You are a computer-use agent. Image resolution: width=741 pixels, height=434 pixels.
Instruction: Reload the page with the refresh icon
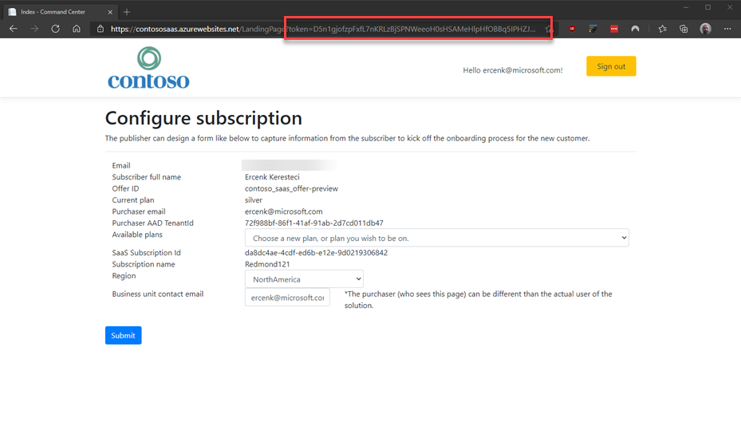pyautogui.click(x=55, y=29)
